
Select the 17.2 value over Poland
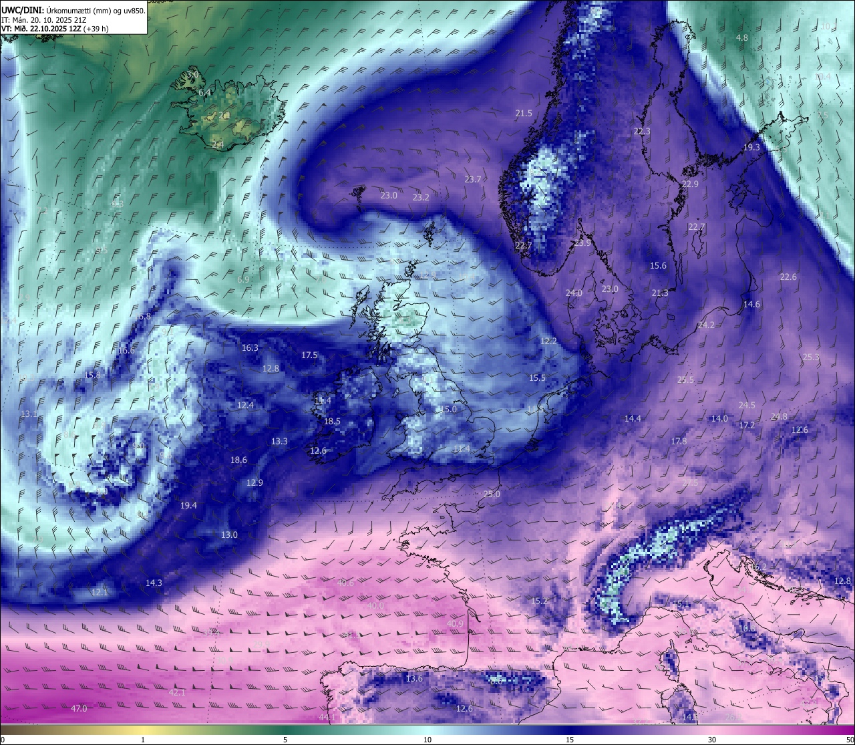coord(747,426)
